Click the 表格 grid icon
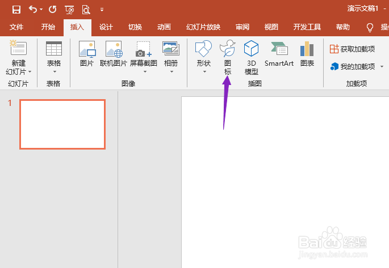Screen dimensions: 389x268 [x=54, y=49]
